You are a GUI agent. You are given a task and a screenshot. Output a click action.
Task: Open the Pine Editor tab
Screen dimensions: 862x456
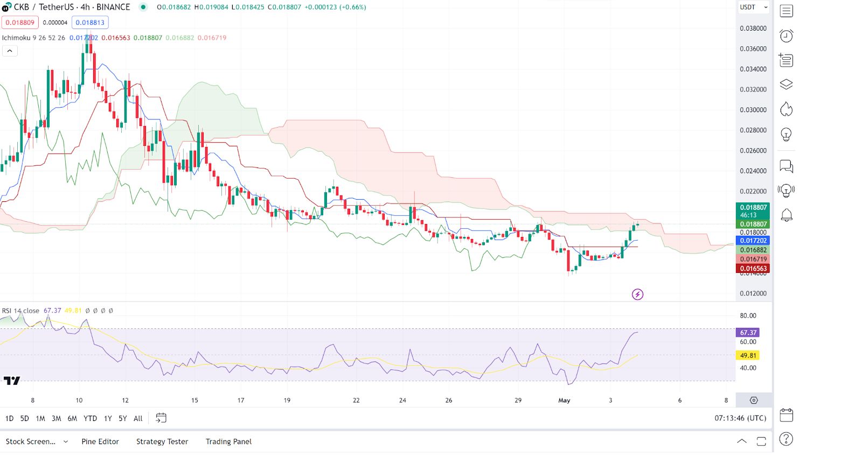100,441
